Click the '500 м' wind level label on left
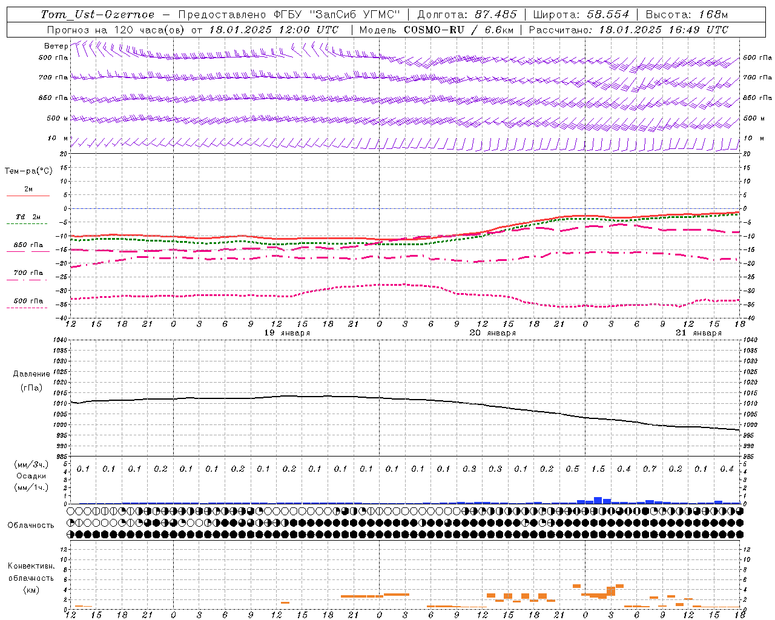The height and width of the screenshot is (620, 775). tap(58, 119)
